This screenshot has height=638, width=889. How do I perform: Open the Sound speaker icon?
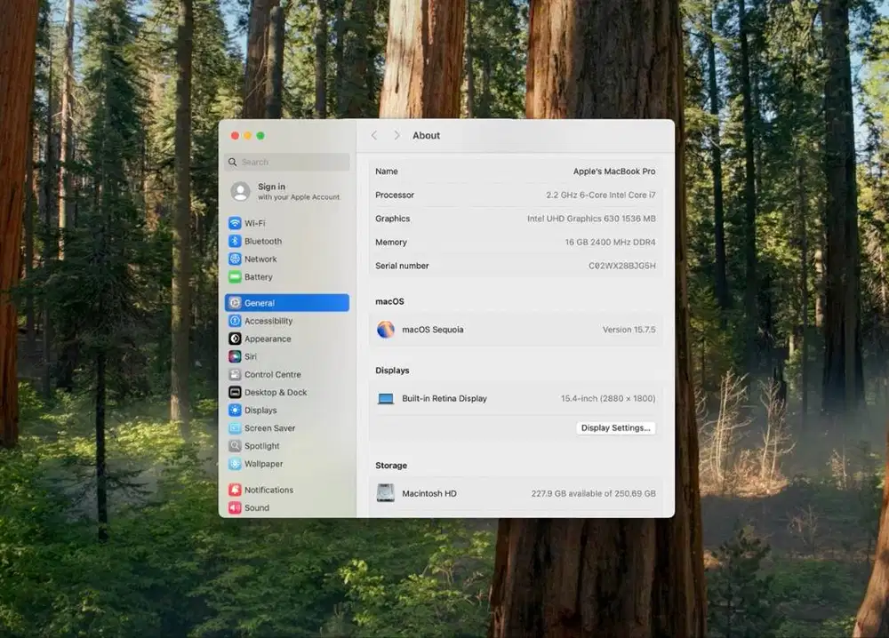tap(235, 507)
